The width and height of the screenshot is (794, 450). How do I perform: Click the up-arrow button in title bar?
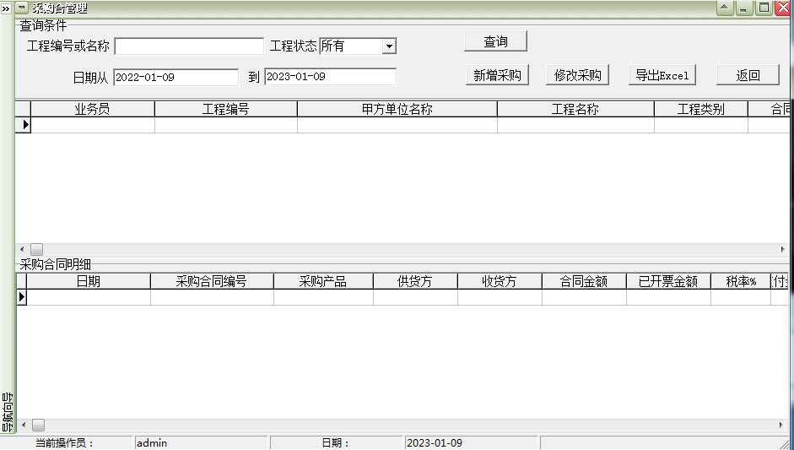(x=725, y=8)
